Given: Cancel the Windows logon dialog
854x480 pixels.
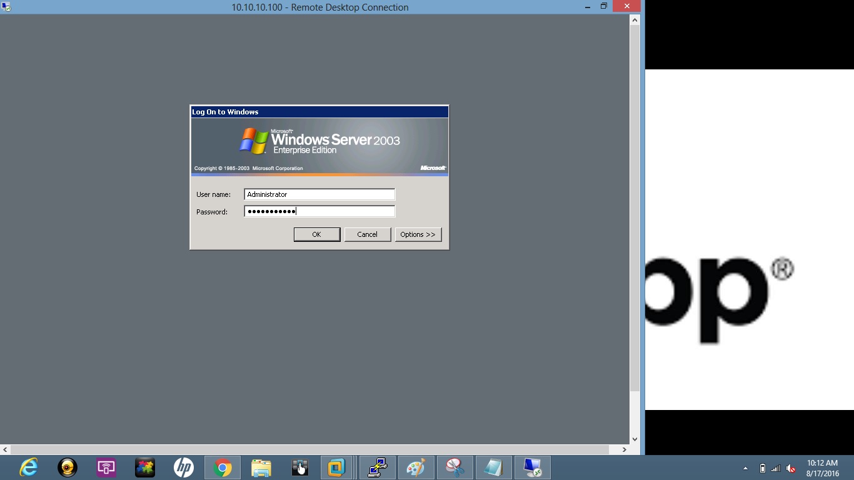Looking at the screenshot, I should [x=368, y=234].
